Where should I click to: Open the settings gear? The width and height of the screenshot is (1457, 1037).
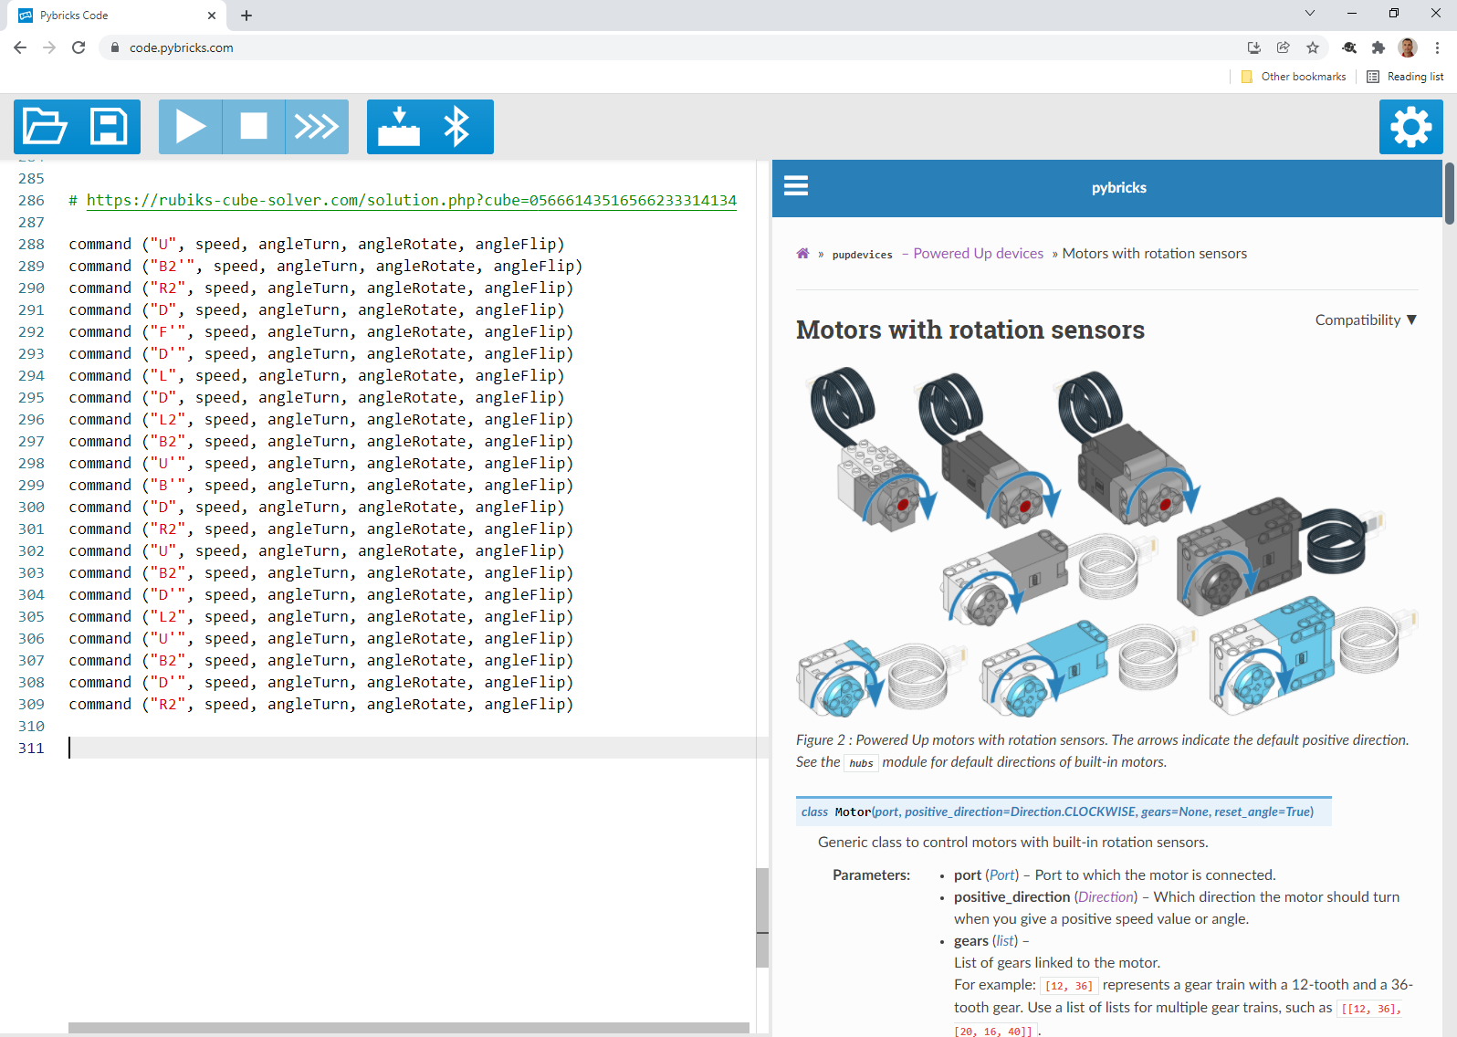click(1410, 127)
